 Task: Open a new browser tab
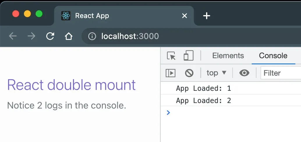coord(207,16)
